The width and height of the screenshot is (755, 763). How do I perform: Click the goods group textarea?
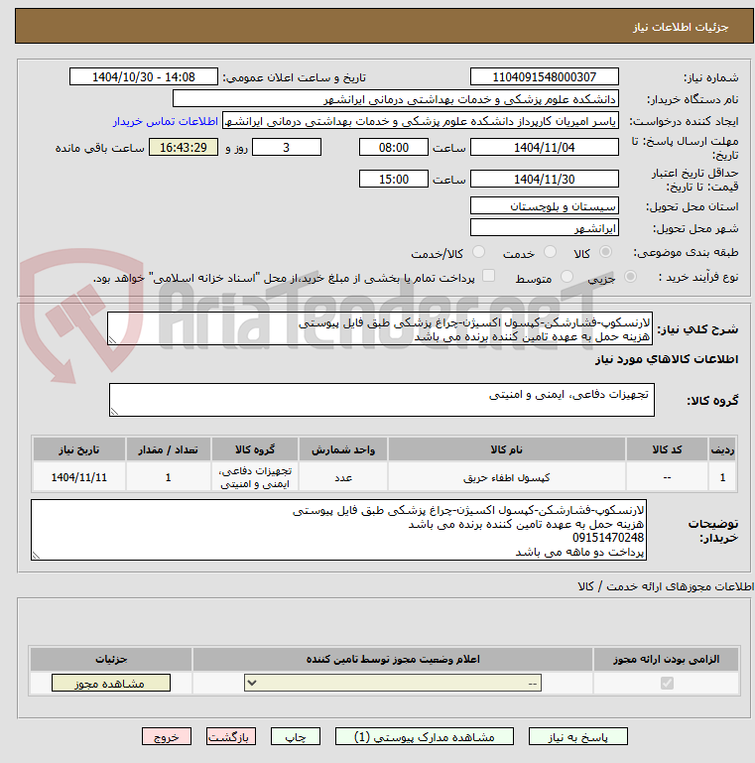tap(382, 400)
